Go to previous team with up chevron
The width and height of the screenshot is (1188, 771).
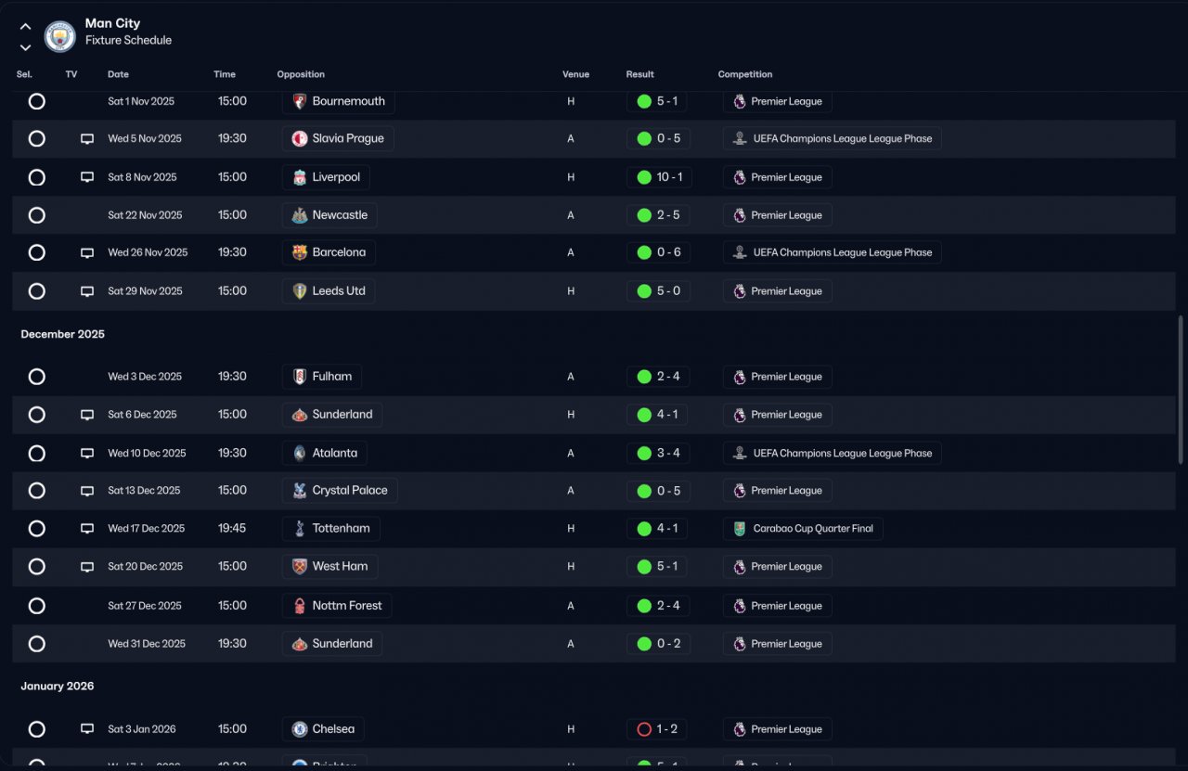point(25,27)
